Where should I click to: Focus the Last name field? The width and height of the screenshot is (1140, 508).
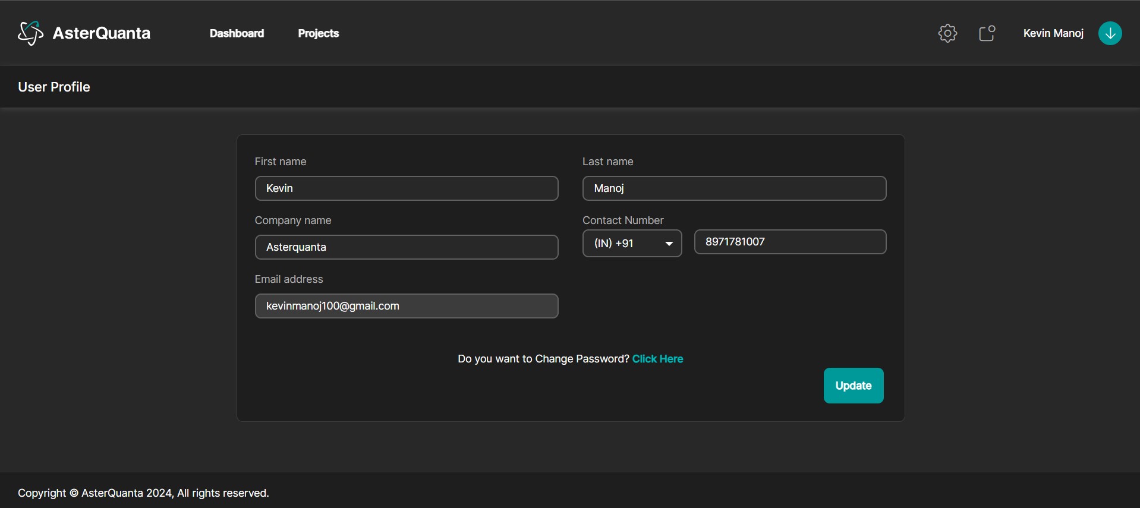tap(734, 188)
